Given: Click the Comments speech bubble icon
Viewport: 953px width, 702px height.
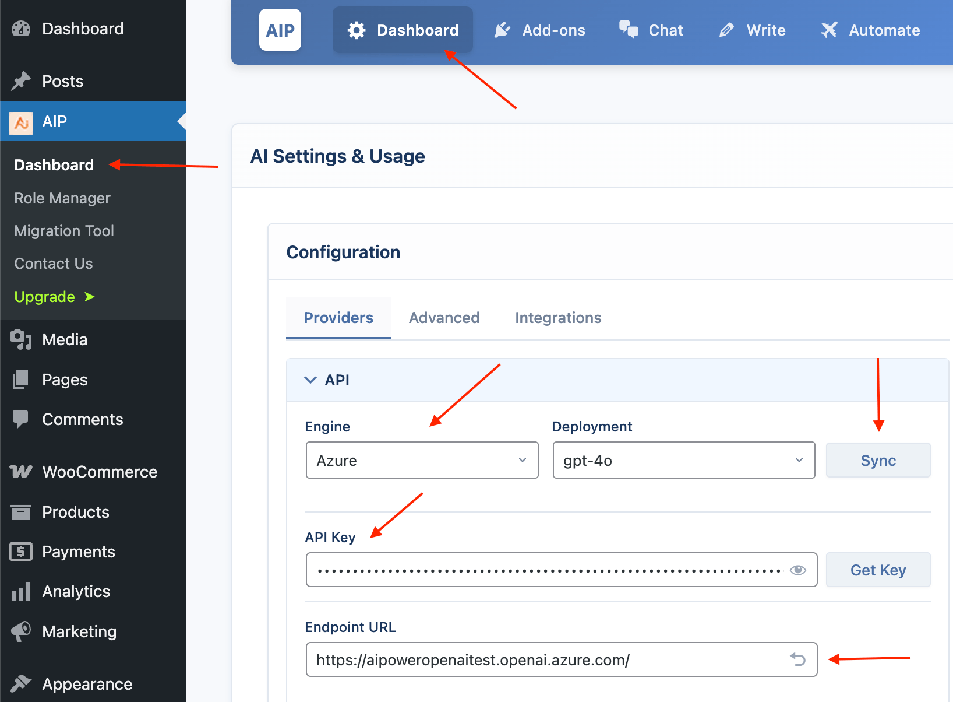Looking at the screenshot, I should pyautogui.click(x=21, y=419).
